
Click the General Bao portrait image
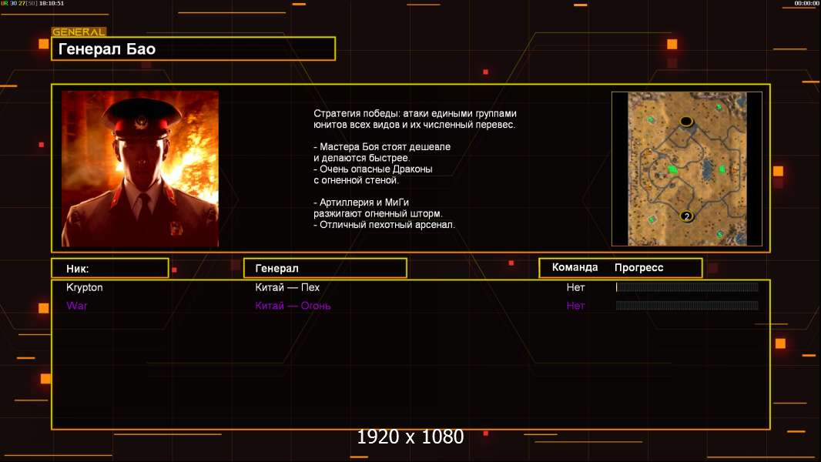pos(140,169)
